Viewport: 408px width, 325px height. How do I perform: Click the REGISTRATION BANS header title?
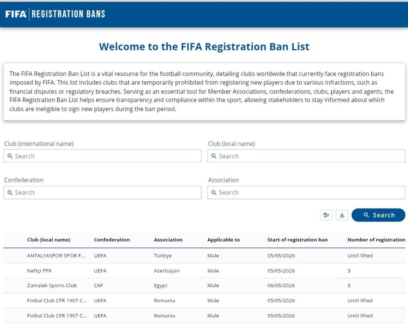click(69, 14)
